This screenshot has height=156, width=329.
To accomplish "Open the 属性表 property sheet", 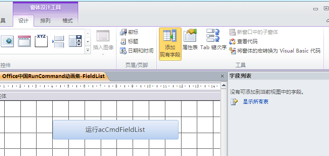I will pos(190,40).
